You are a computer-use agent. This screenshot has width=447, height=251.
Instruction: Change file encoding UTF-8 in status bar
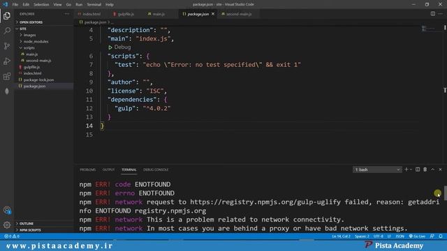pos(379,236)
